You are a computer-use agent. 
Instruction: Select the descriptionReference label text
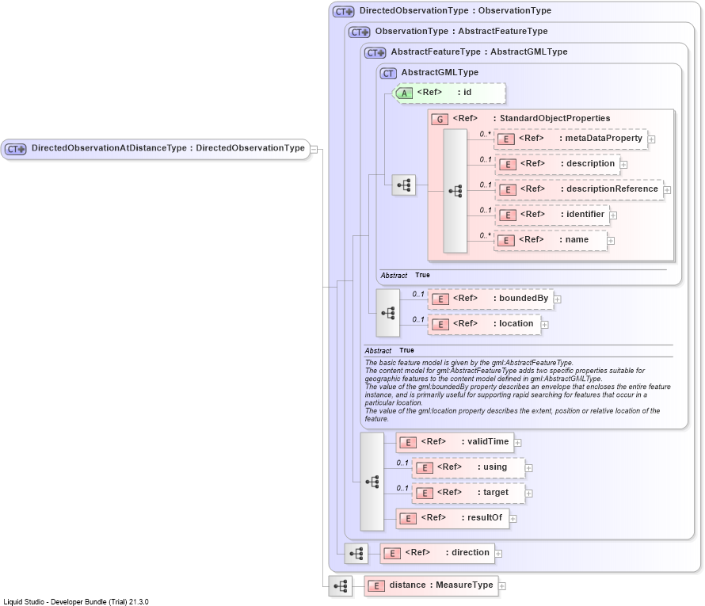coord(612,189)
